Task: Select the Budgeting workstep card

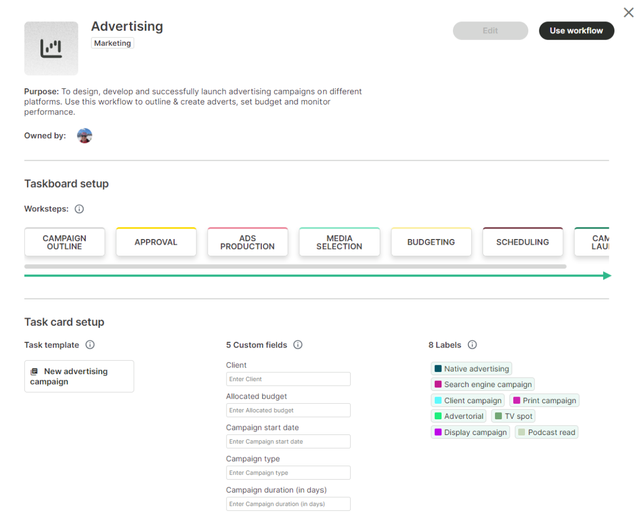Action: [x=431, y=242]
